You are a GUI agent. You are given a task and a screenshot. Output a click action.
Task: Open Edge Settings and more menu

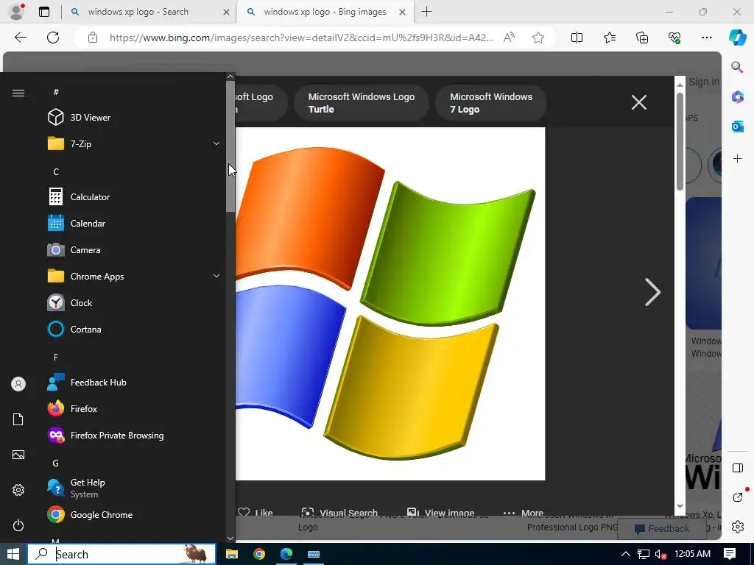(706, 38)
